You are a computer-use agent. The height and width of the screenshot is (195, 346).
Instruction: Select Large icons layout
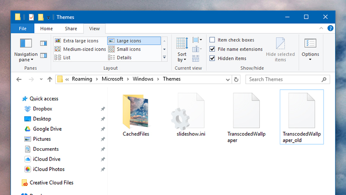click(134, 41)
